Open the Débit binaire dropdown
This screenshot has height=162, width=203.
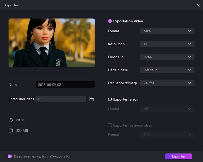[167, 70]
